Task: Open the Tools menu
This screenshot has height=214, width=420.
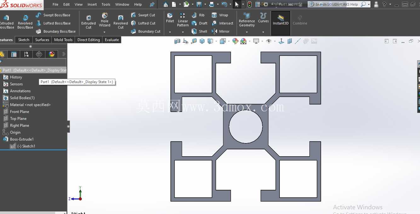Action: tap(106, 4)
